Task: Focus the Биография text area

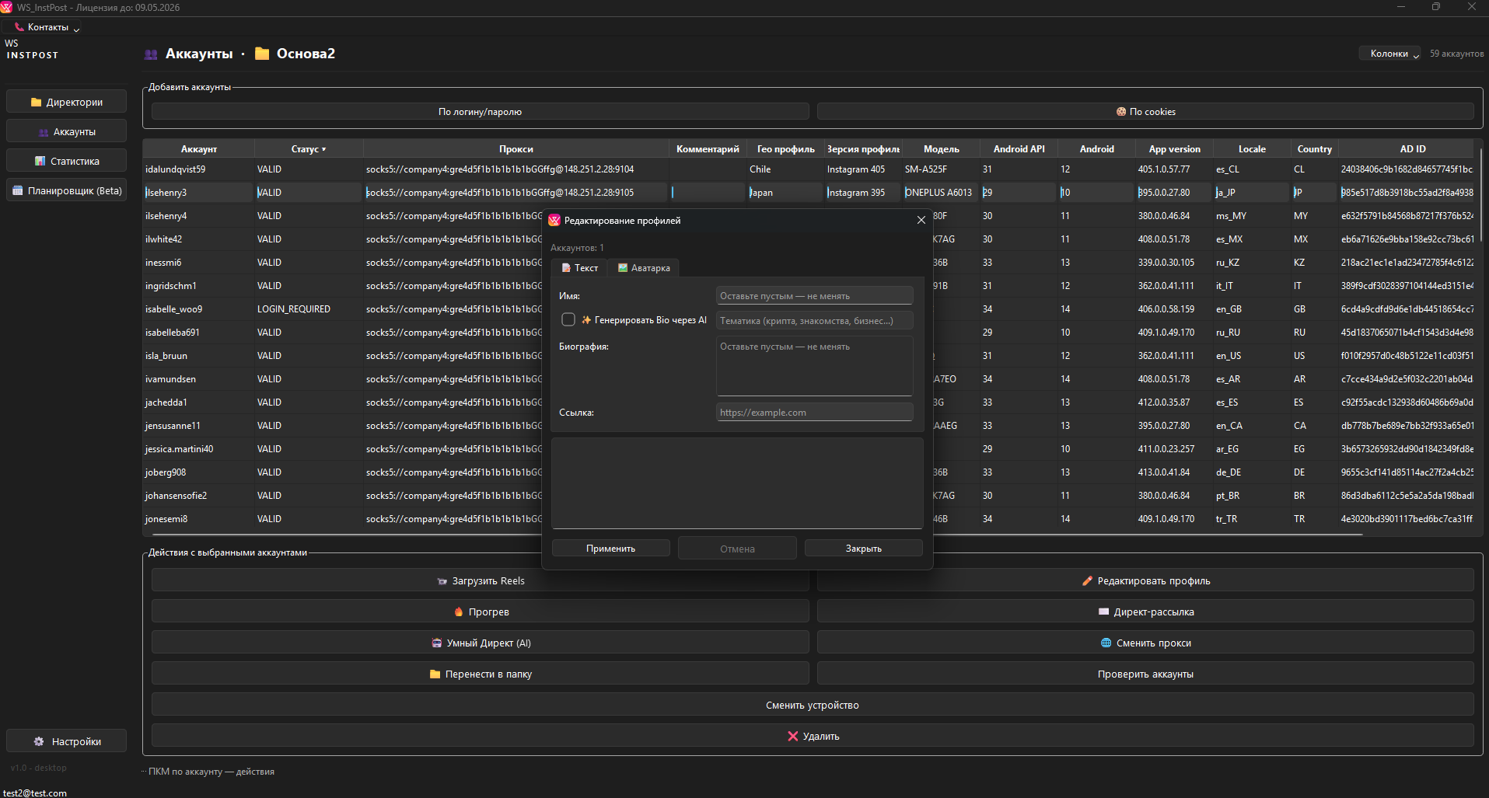Action: pos(813,367)
